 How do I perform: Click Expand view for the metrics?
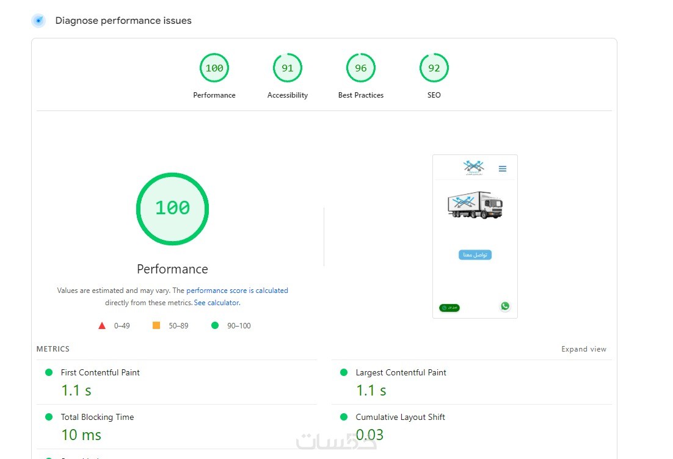click(x=584, y=349)
